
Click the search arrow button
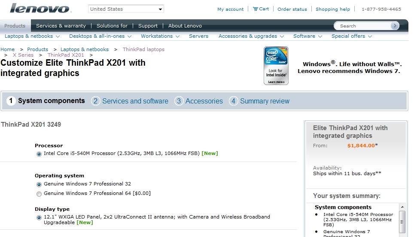[x=395, y=26]
